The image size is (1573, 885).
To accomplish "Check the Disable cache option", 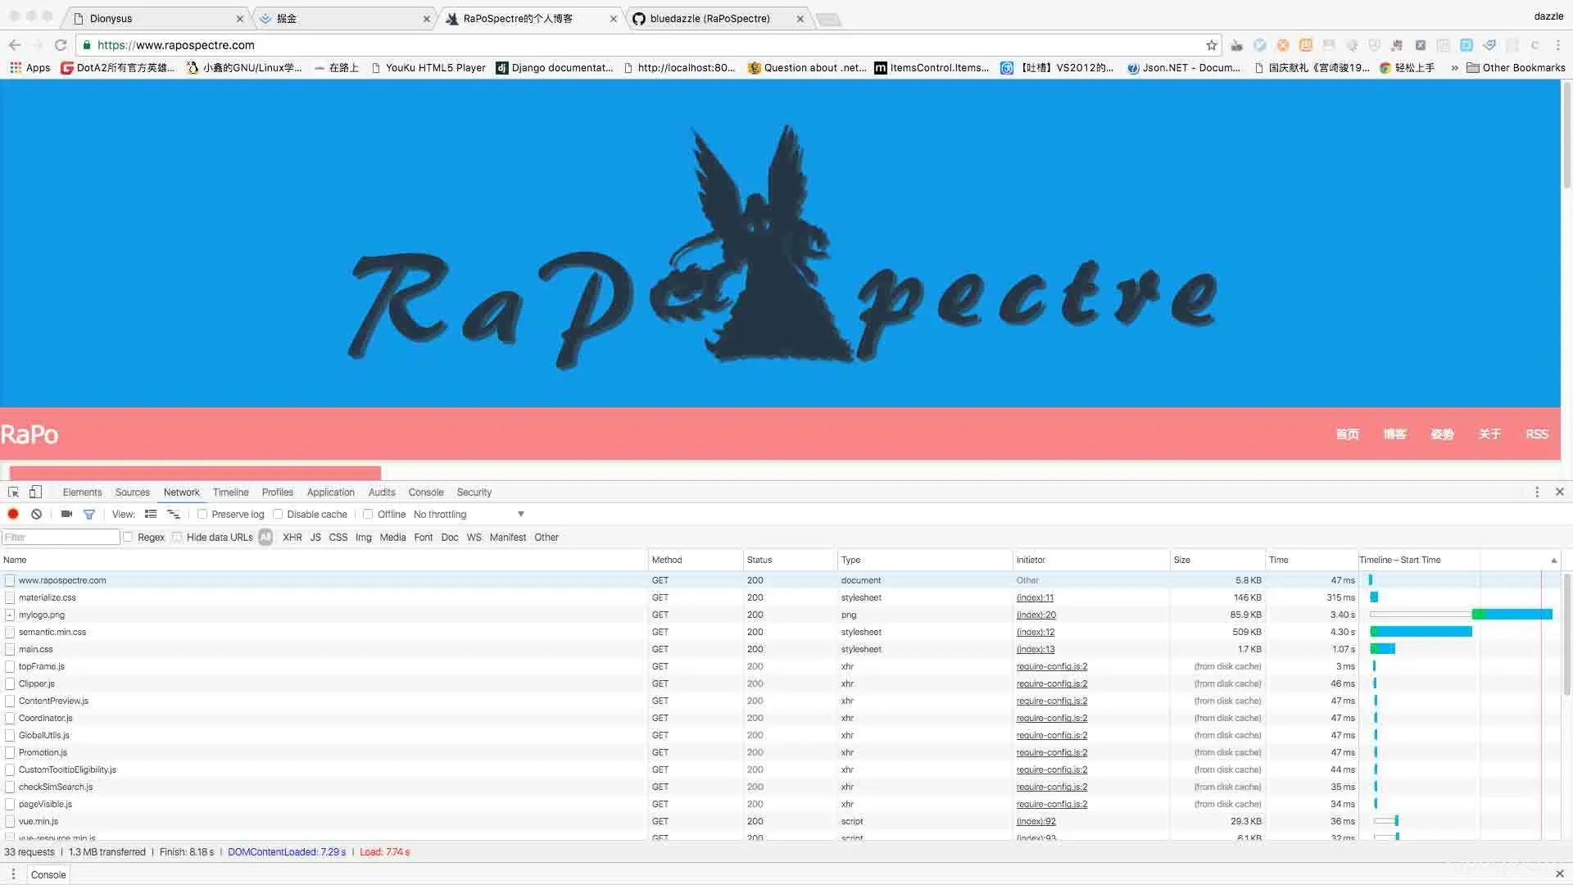I will (278, 515).
